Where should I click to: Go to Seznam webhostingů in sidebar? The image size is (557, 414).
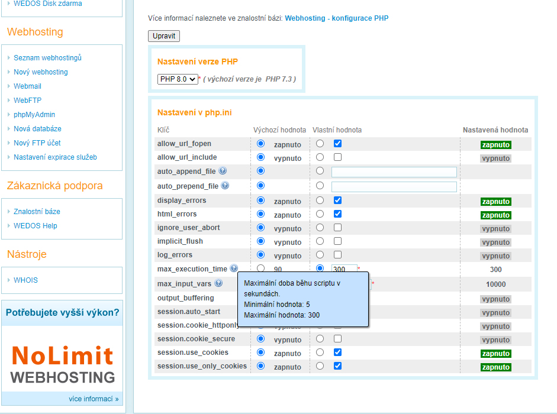click(47, 58)
